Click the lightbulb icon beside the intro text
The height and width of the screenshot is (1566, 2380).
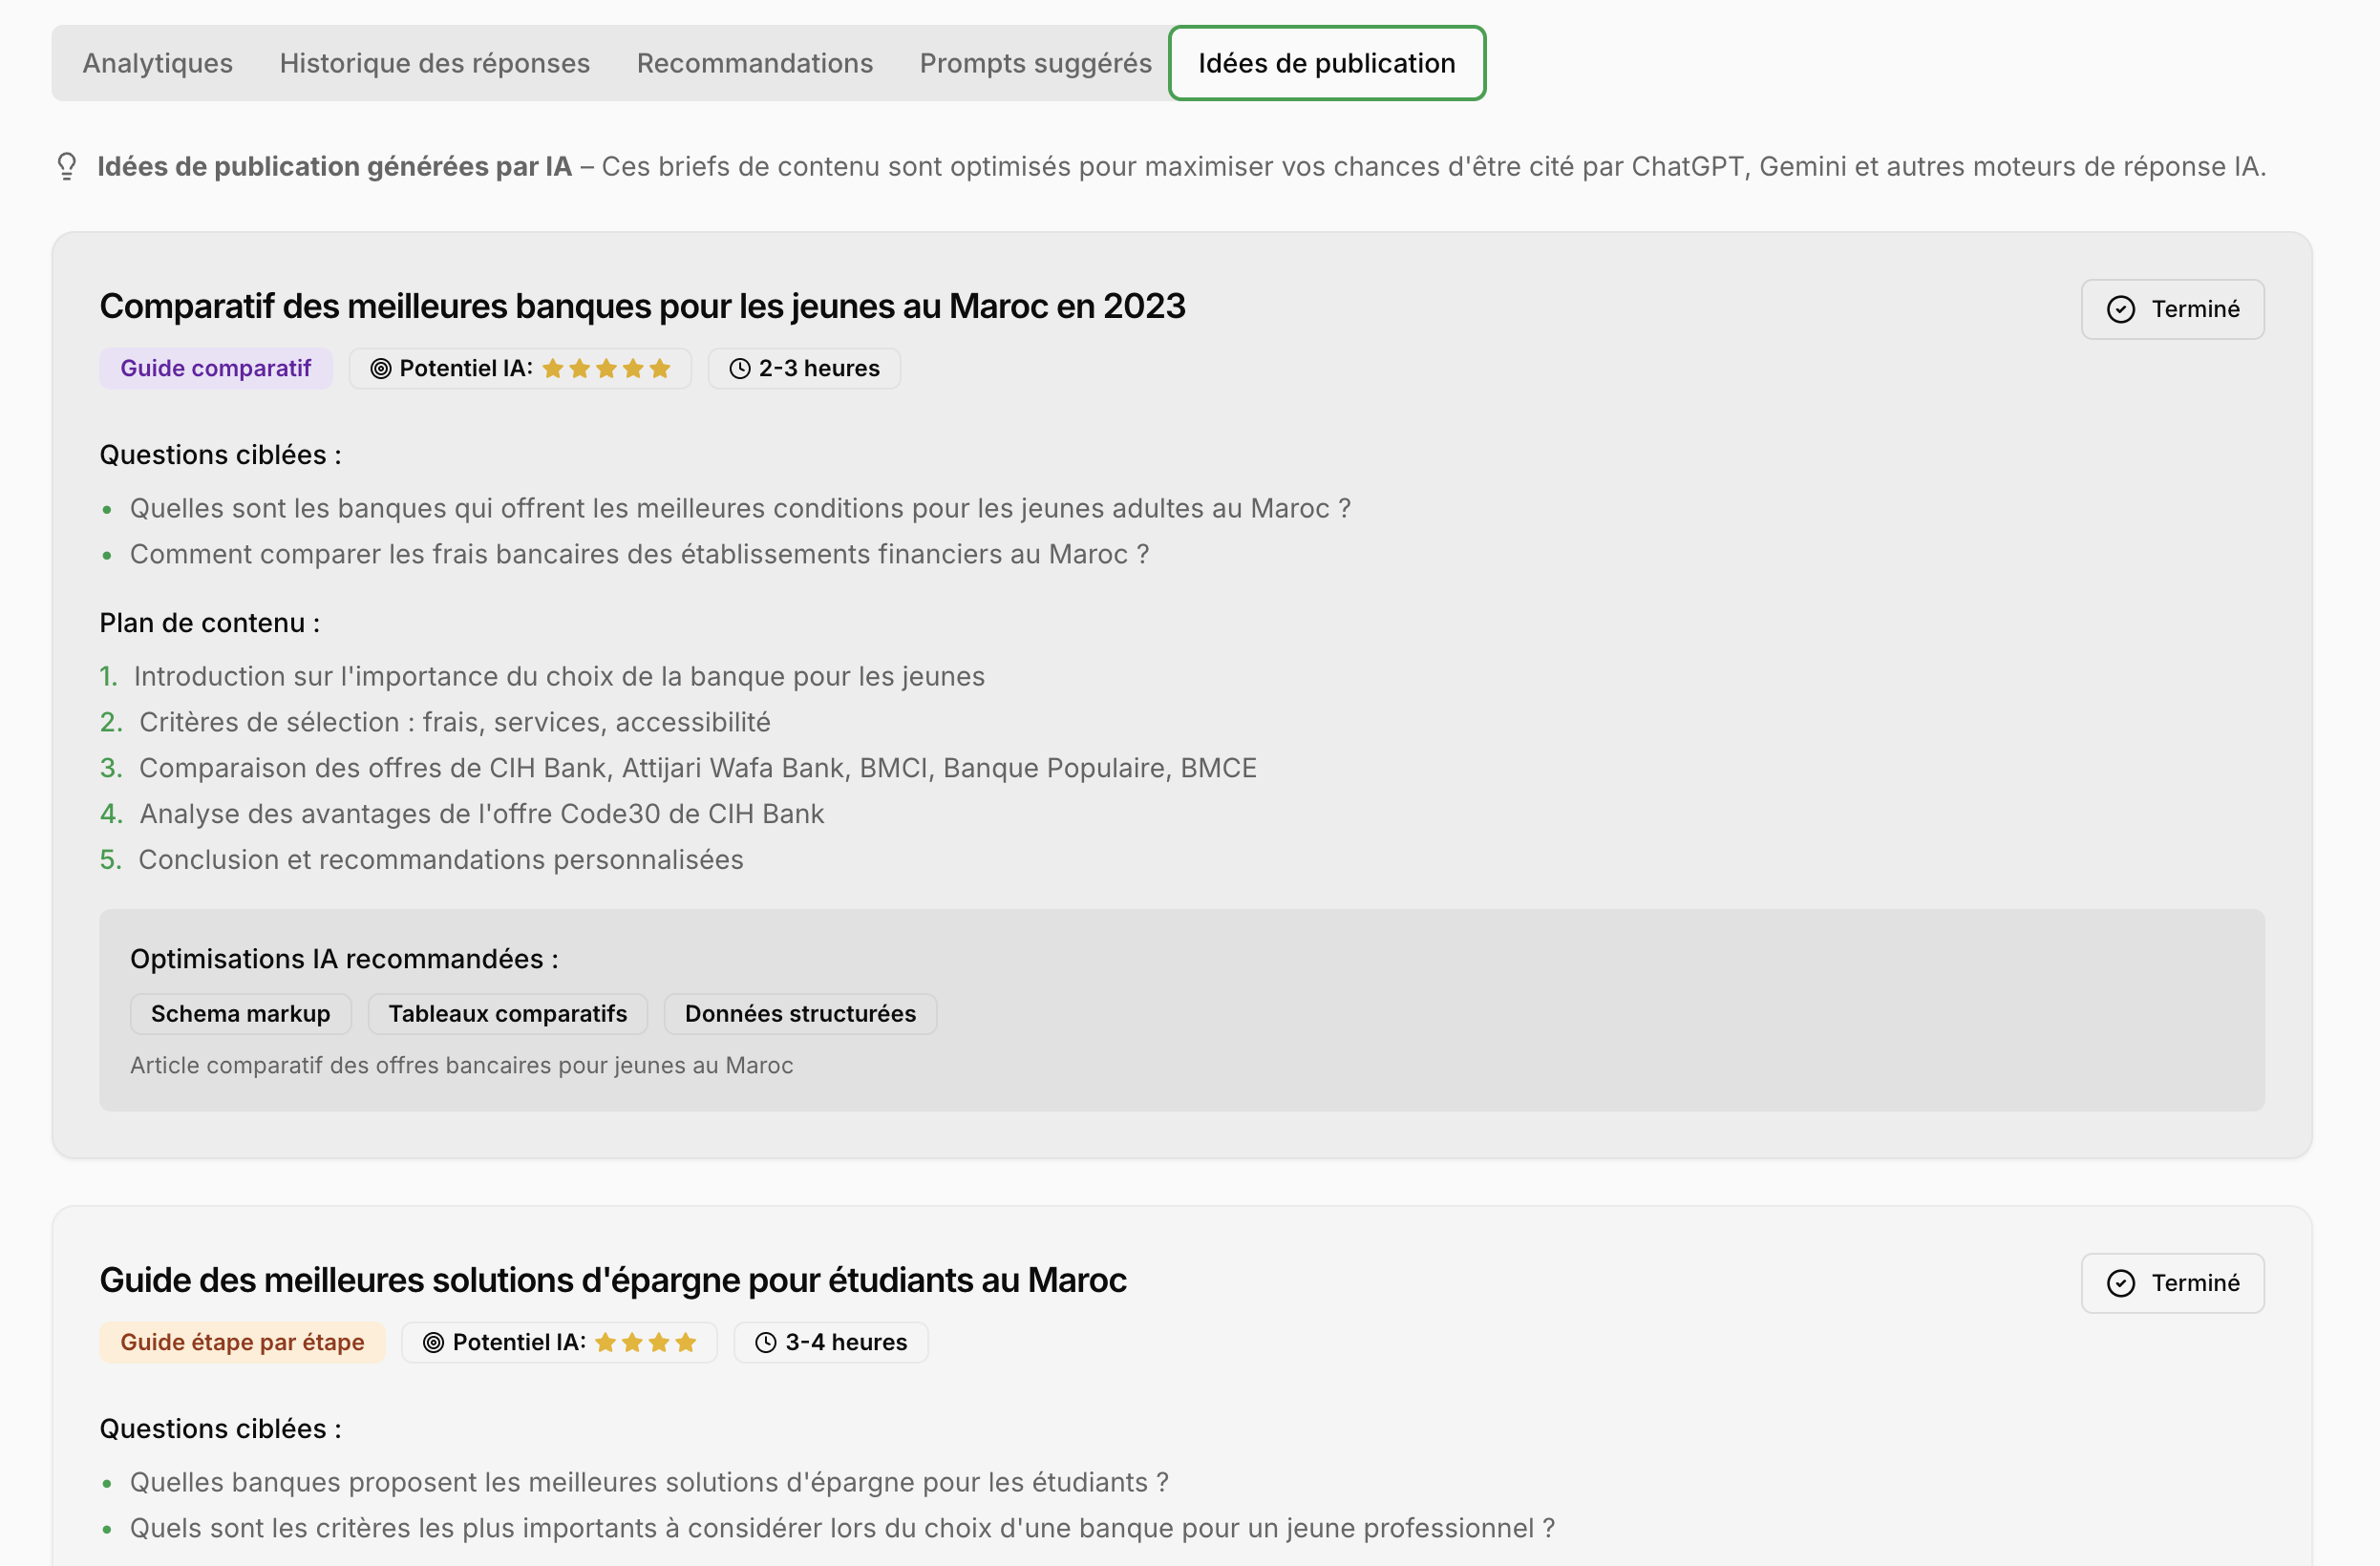tap(67, 166)
